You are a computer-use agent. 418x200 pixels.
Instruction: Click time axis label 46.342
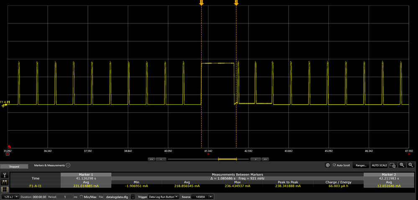pyautogui.click(x=369, y=151)
